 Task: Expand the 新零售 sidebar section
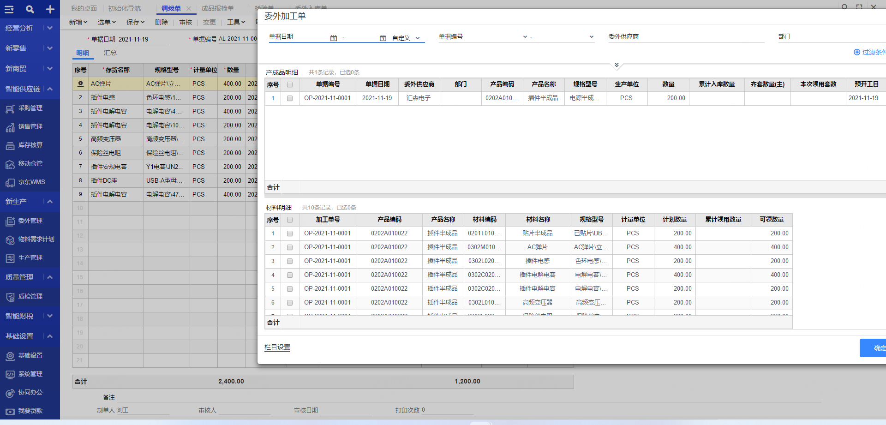click(x=50, y=48)
